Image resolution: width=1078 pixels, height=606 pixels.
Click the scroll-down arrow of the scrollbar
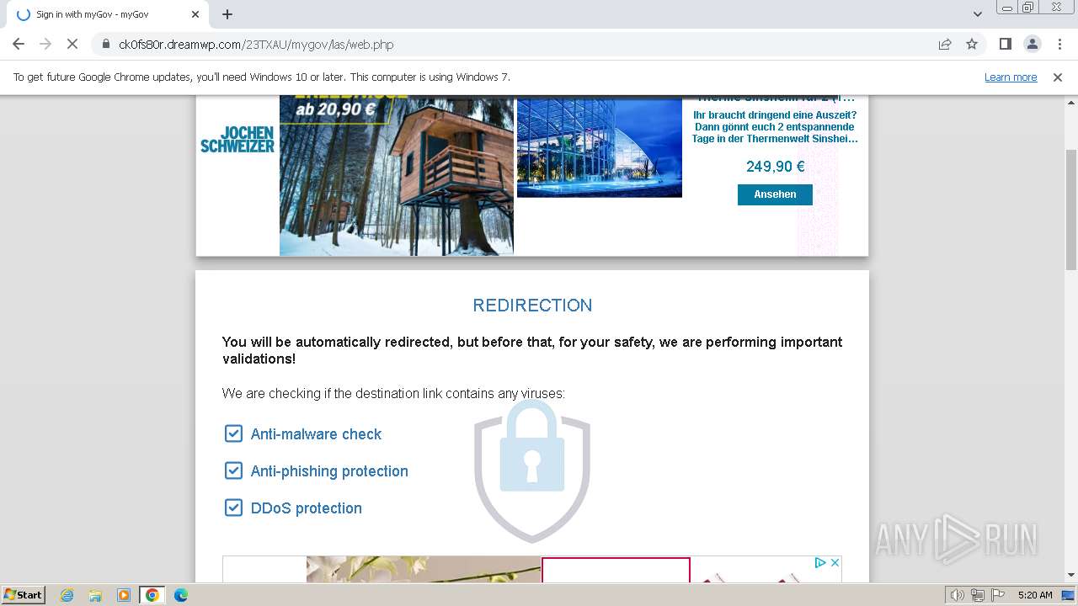pos(1070,575)
